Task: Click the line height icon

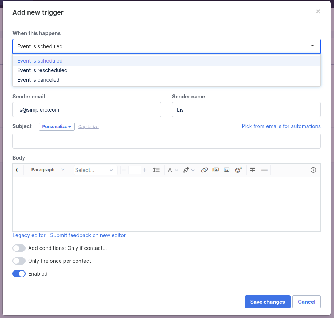Action: click(x=156, y=170)
